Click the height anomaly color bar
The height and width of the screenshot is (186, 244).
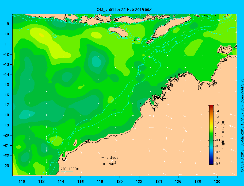coord(211,135)
